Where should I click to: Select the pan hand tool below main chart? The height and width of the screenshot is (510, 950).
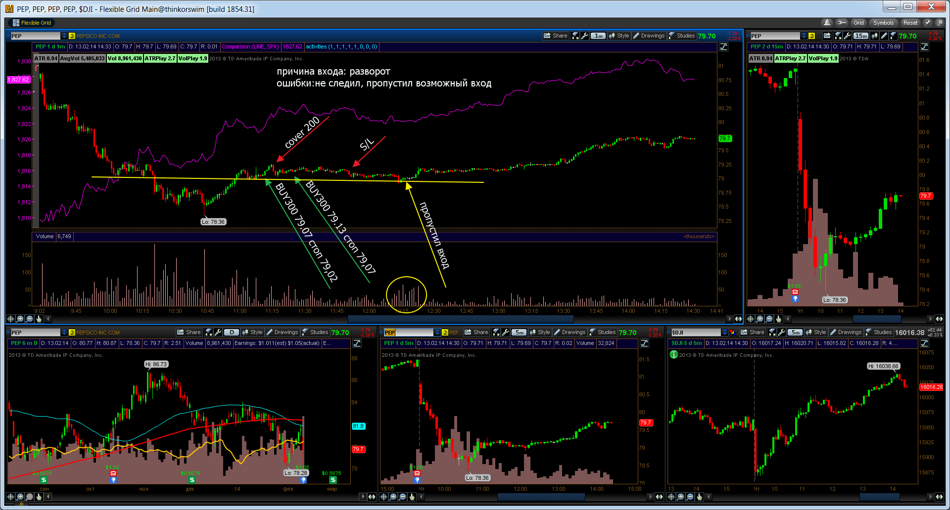39,319
